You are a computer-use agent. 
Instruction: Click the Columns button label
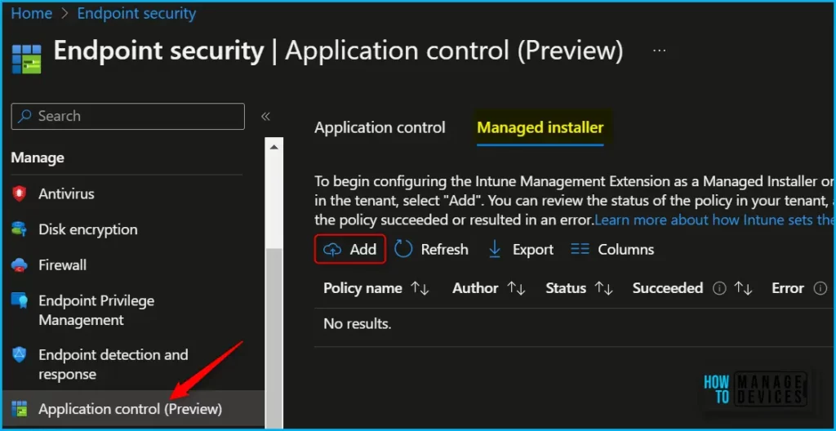[x=626, y=249]
